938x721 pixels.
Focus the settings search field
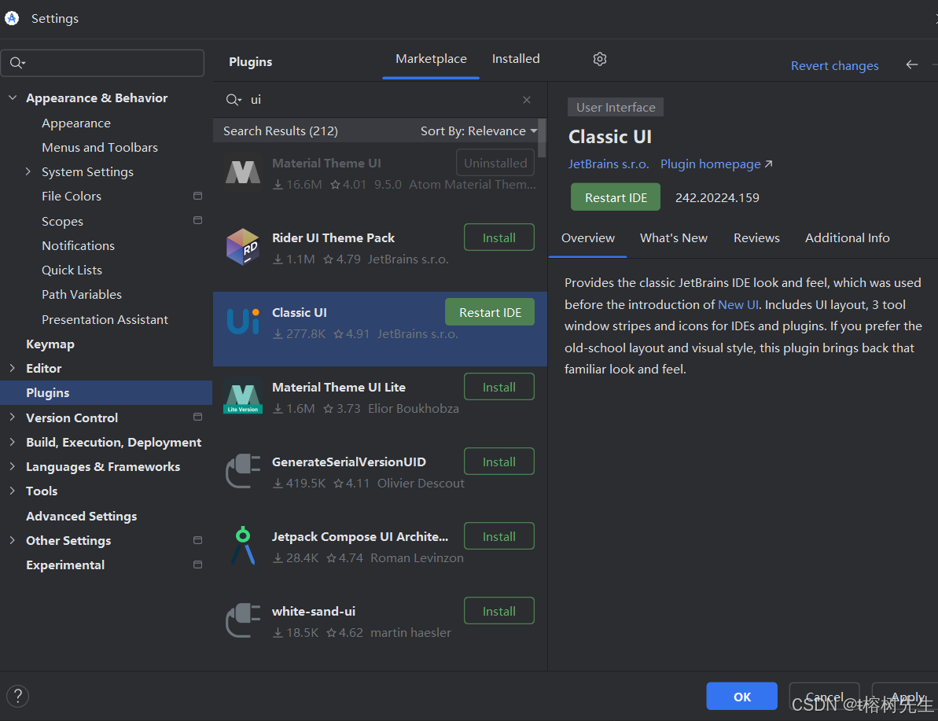click(x=102, y=63)
